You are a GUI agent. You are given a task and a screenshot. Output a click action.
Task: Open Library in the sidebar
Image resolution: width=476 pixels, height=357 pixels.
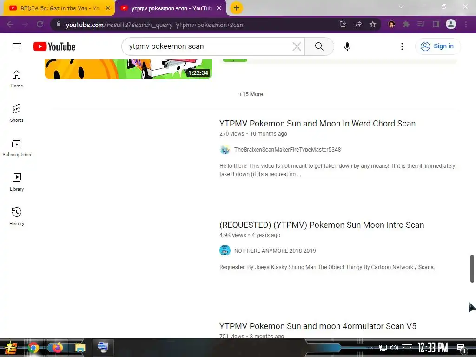coord(17,182)
